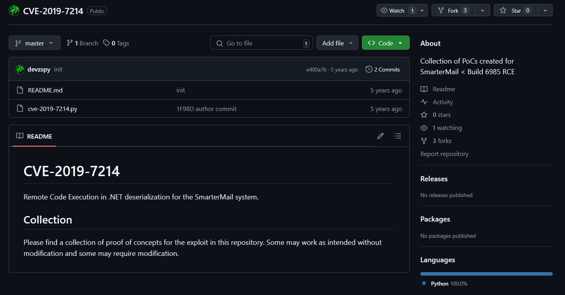The height and width of the screenshot is (295, 565).
Task: Star this repository
Action: (x=516, y=10)
